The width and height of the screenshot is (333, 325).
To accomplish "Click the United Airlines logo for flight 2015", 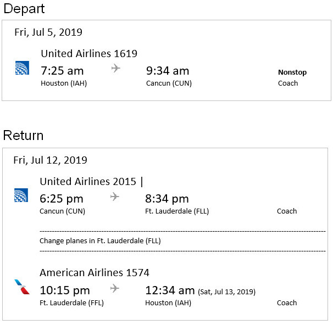I will 21,195.
